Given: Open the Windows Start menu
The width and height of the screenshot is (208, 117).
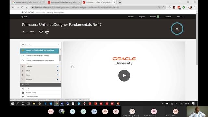Looking at the screenshot, I should pos(12,104).
